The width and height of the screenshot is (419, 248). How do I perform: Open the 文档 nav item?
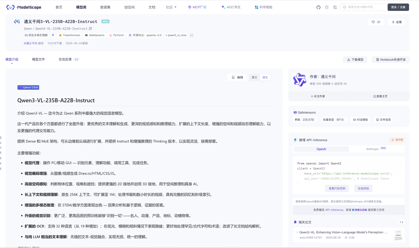pyautogui.click(x=152, y=7)
